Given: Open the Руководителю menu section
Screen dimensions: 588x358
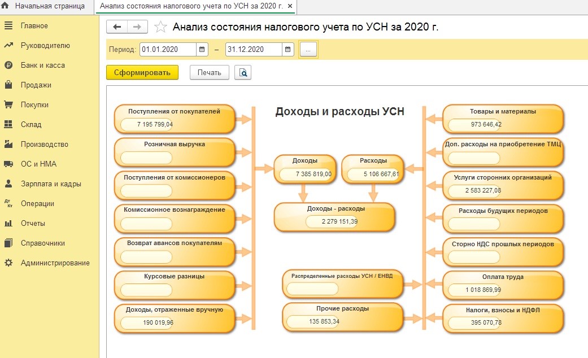Looking at the screenshot, I should click(x=45, y=45).
